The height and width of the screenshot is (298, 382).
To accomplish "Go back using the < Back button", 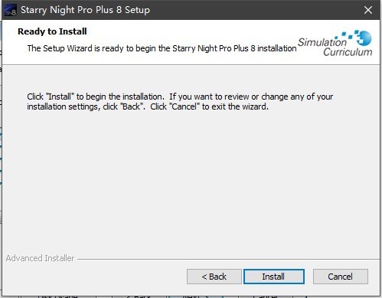I will tap(214, 277).
